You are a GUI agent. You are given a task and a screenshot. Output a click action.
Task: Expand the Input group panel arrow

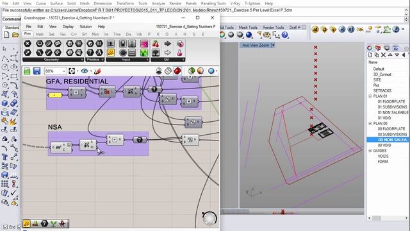147,60
